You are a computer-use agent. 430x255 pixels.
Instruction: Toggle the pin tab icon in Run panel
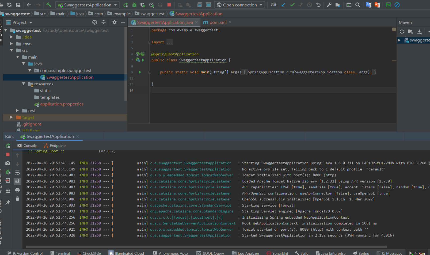tap(8, 203)
